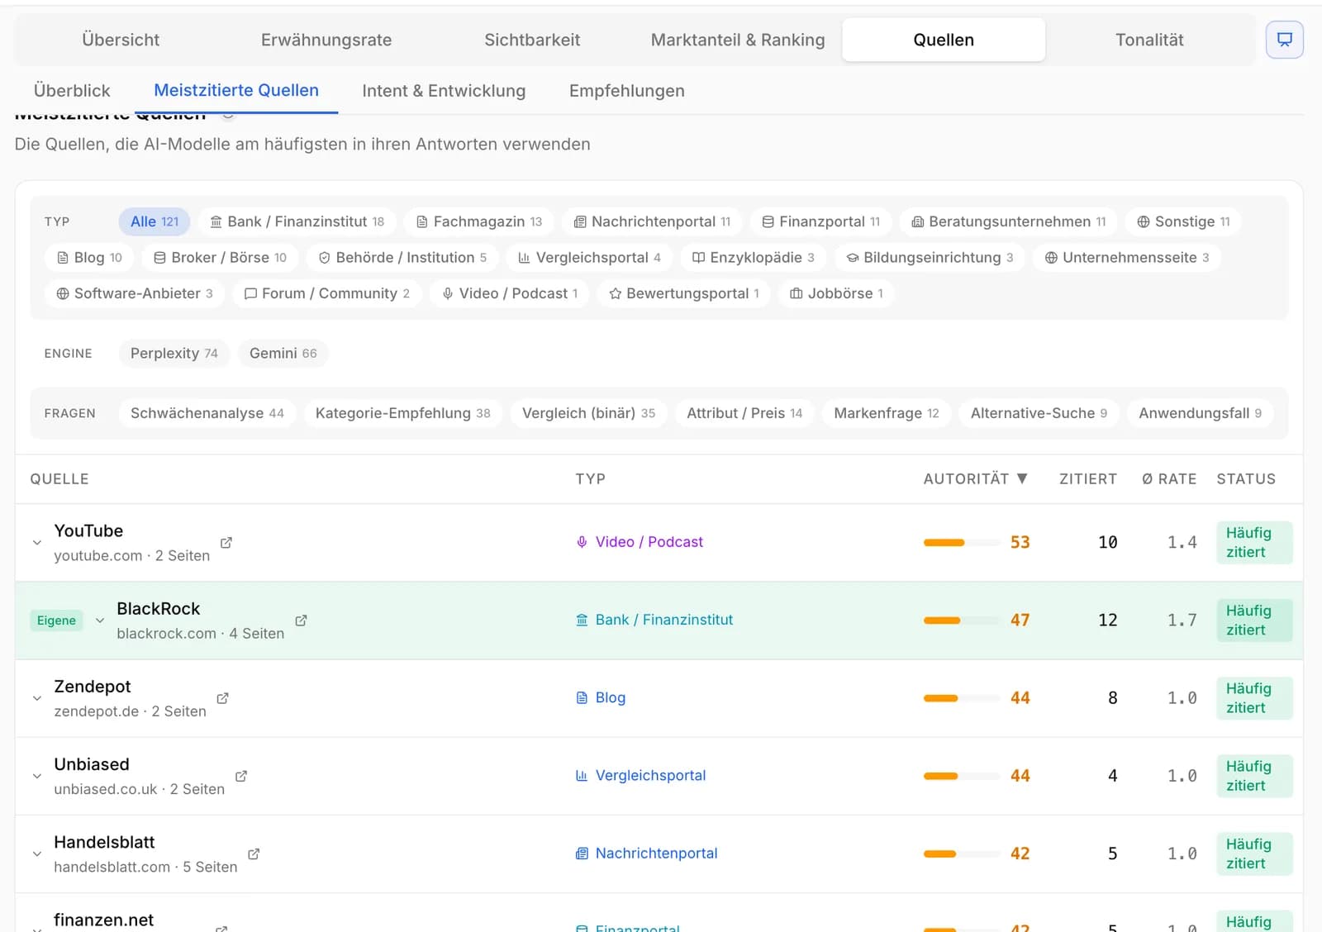Filter by Perplexity engine
1322x932 pixels.
(174, 353)
